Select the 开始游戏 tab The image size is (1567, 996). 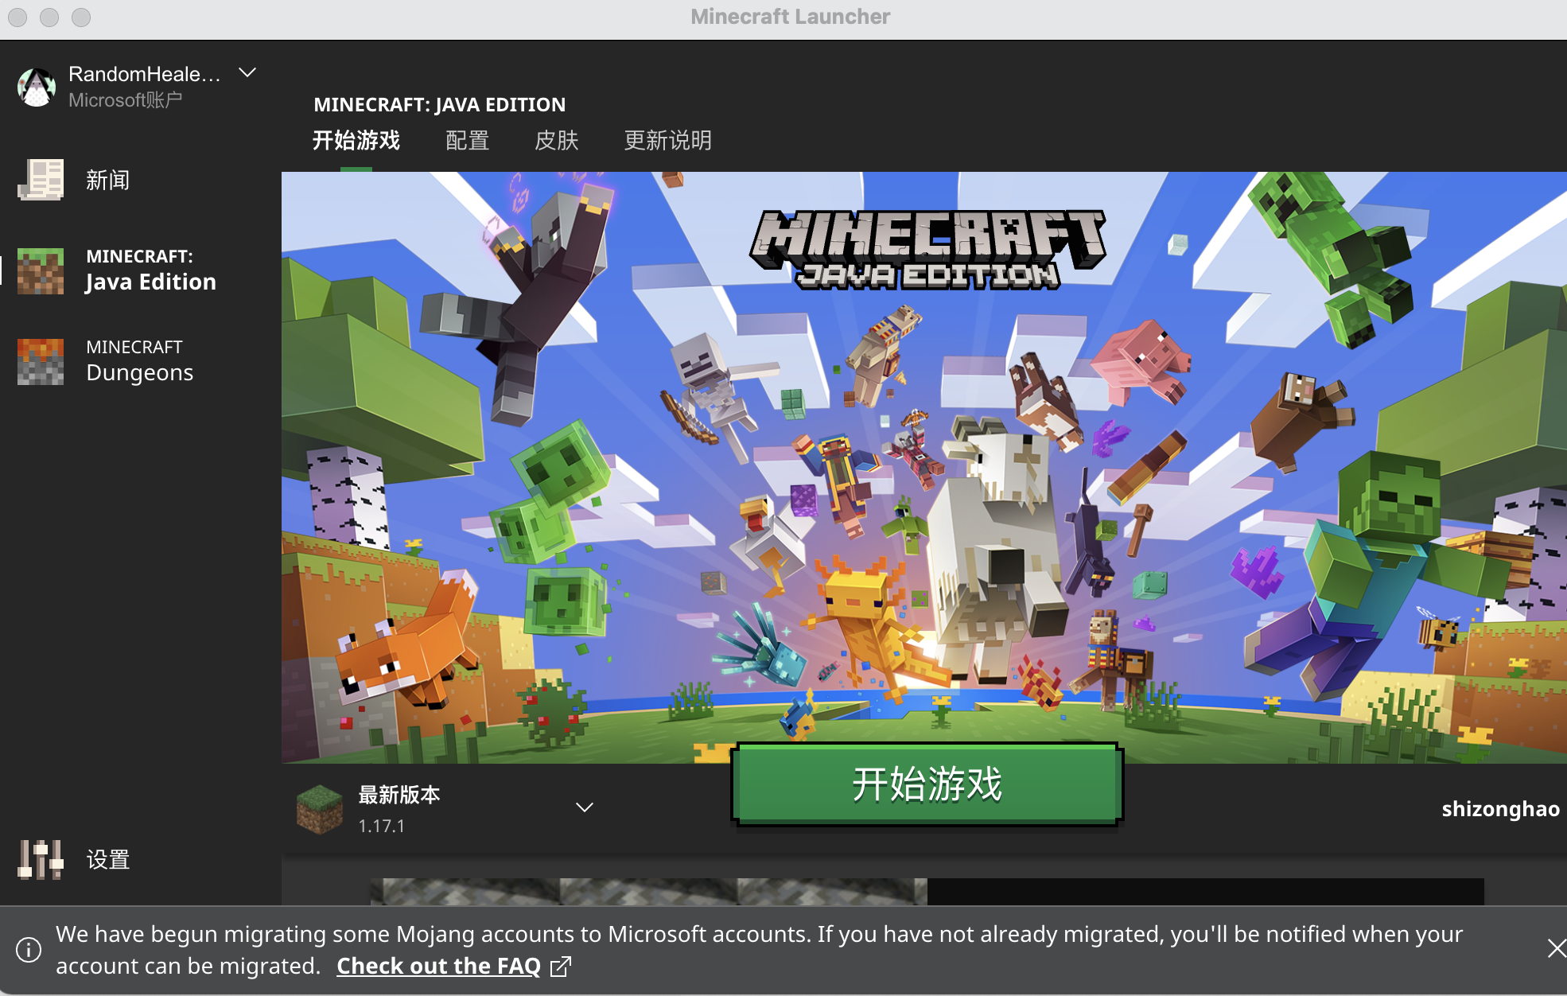[356, 140]
